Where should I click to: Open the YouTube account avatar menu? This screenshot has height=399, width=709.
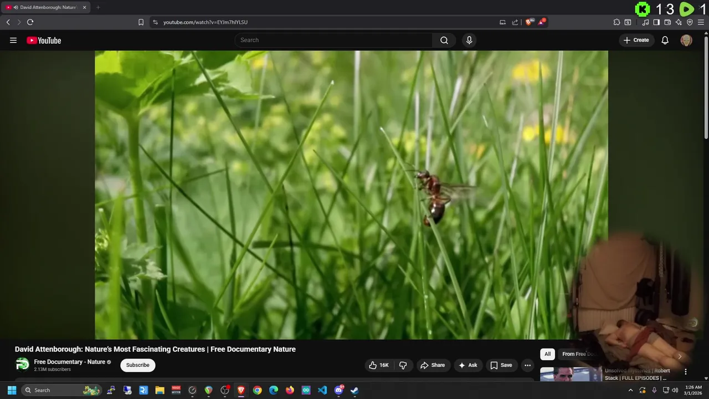click(x=686, y=40)
